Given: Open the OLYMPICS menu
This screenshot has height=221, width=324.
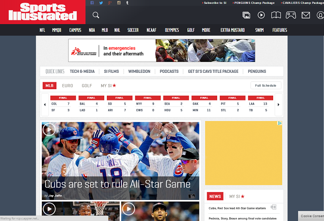Looking at the screenshot, I should point(172,30).
